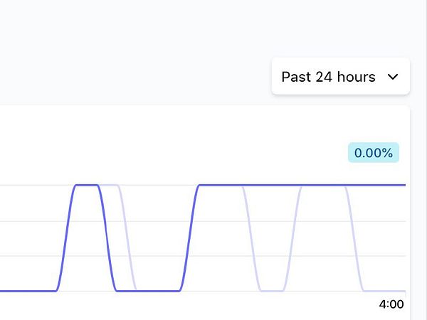Click the light purple rising edge between troughs
The image size is (427, 320).
coord(292,238)
